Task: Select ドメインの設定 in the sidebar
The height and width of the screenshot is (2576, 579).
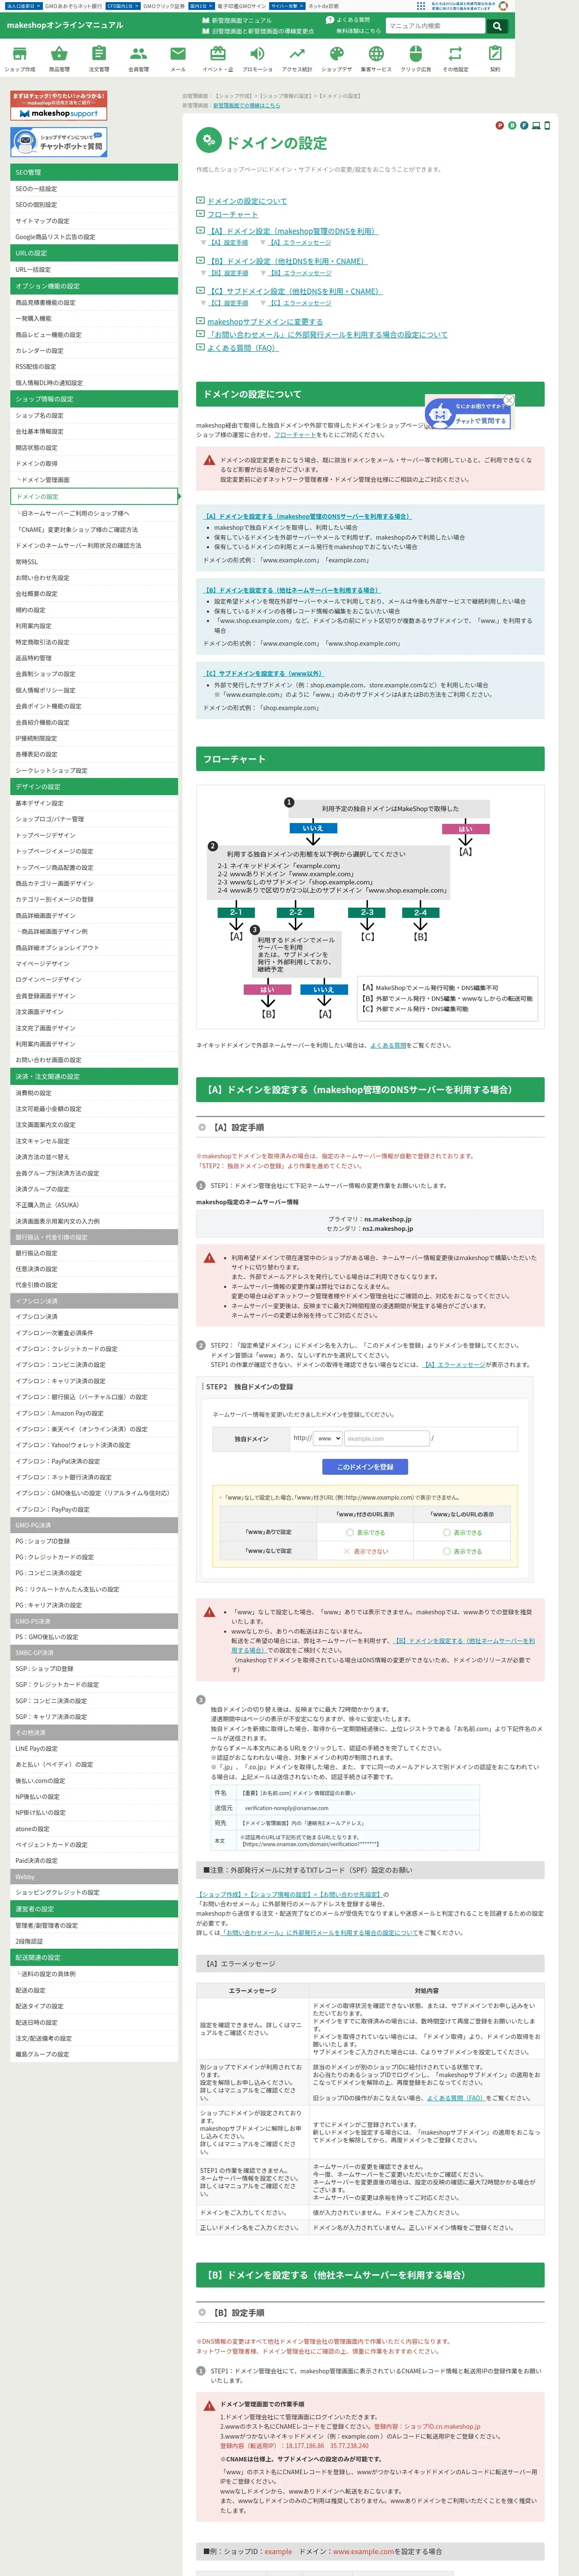Action: point(94,496)
